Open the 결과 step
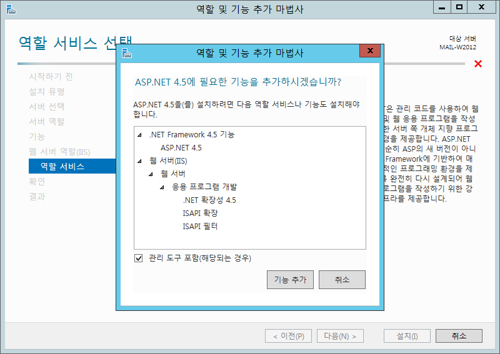 coord(37,196)
